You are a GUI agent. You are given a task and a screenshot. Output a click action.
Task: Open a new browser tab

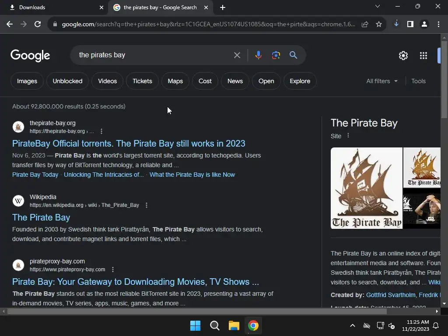pos(223,7)
